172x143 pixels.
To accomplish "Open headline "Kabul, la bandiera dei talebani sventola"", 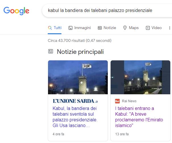I will point(75,117).
